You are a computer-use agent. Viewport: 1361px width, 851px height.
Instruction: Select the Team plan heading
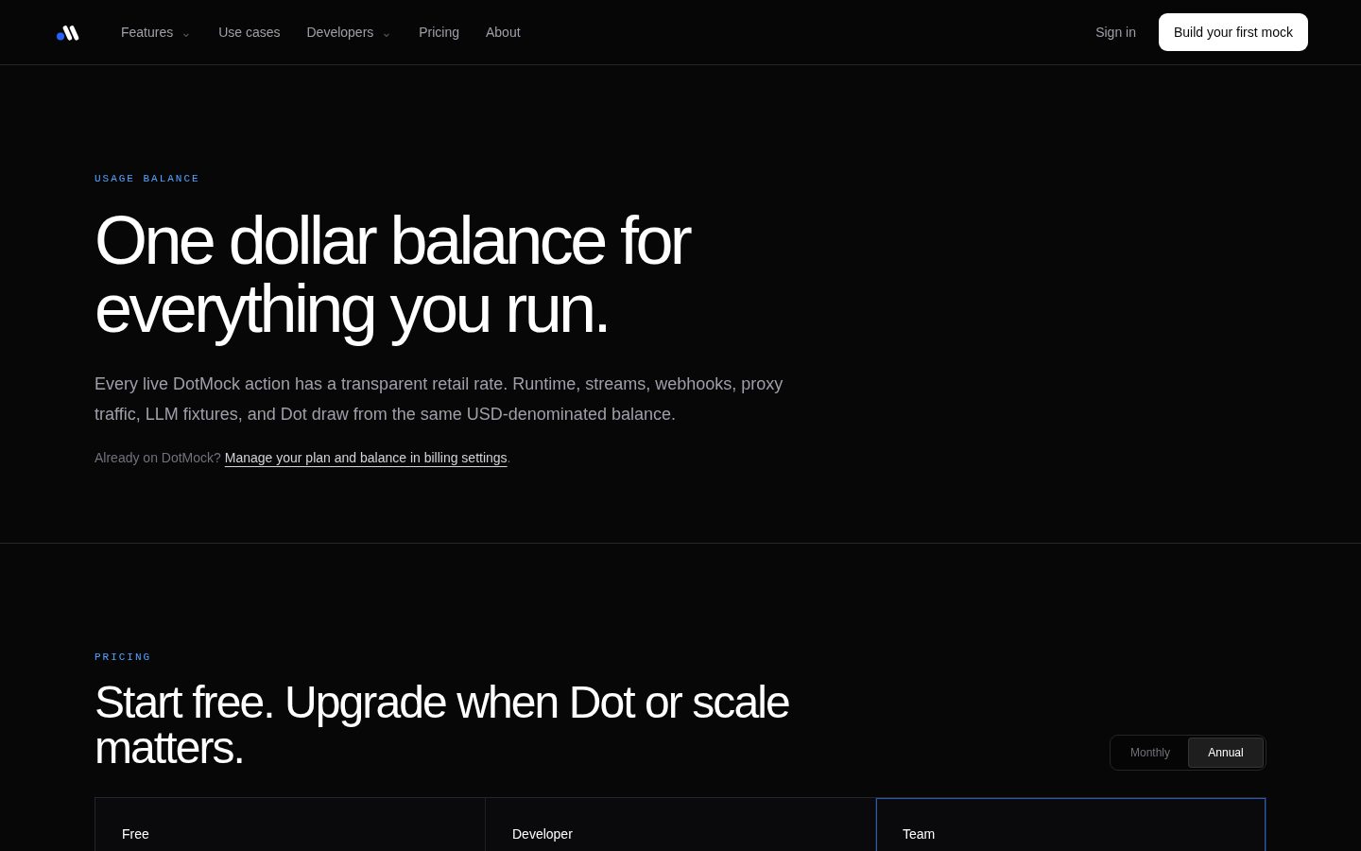(x=919, y=834)
